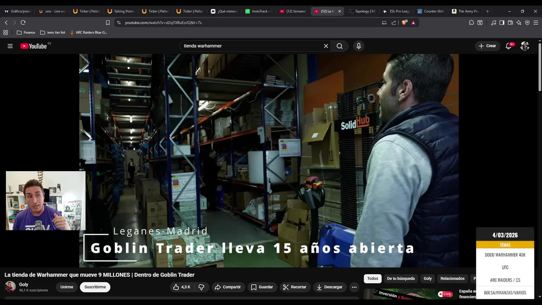Go to the YouTube home logo
The image size is (542, 305).
[33, 46]
